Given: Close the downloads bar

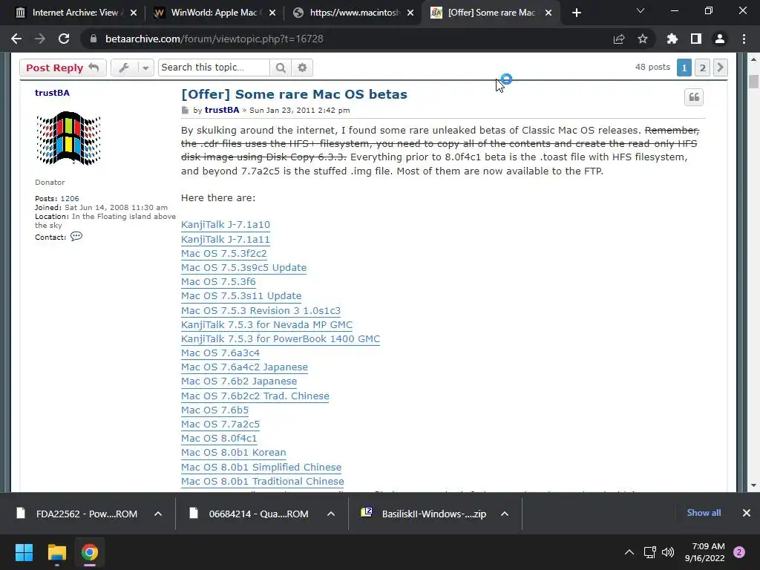Looking at the screenshot, I should pyautogui.click(x=747, y=513).
